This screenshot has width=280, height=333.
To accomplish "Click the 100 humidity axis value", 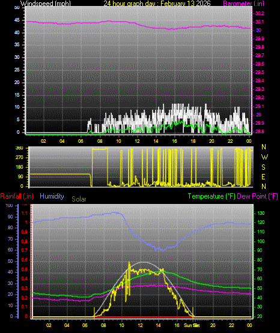I will 10,205.
